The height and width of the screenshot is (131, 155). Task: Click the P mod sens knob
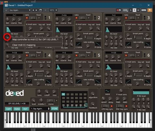(121, 90)
